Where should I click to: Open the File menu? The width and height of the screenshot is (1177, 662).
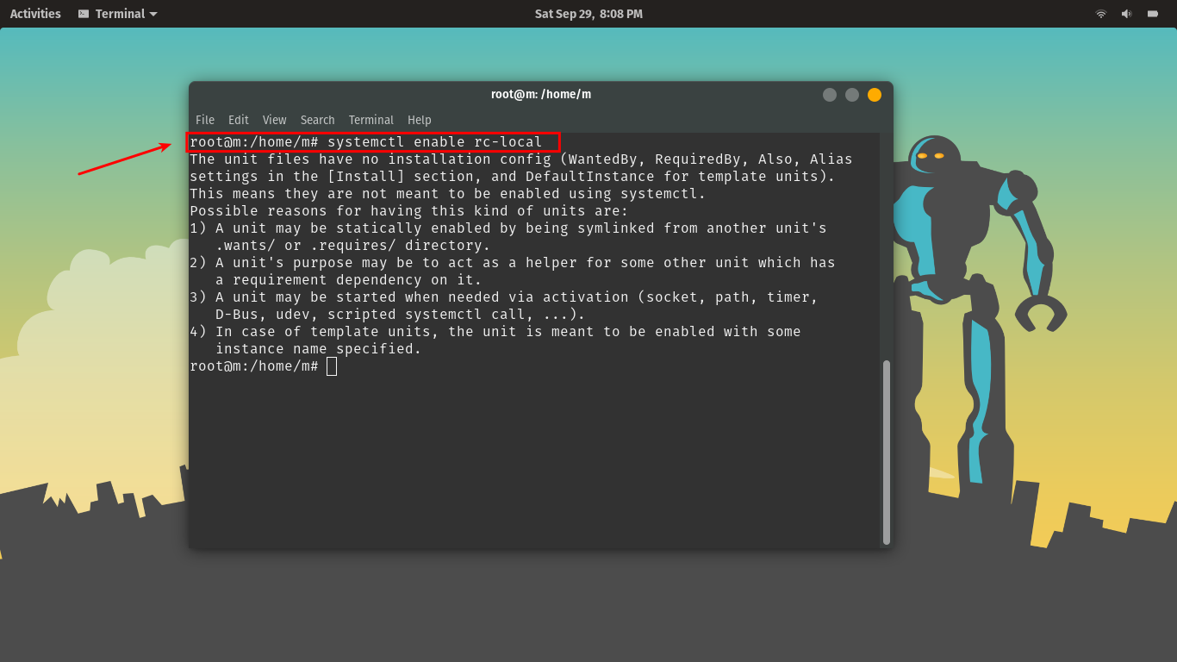point(205,120)
